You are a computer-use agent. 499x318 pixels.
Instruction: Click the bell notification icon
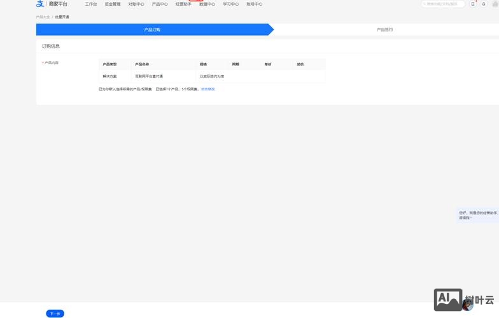(x=484, y=4)
